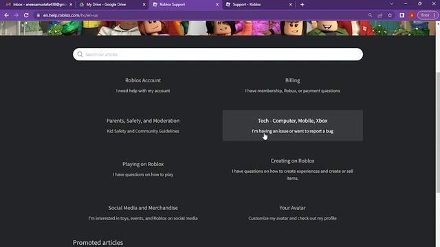Click Chrome menu three dots
Image resolution: width=440 pixels, height=247 pixels.
click(x=434, y=15)
